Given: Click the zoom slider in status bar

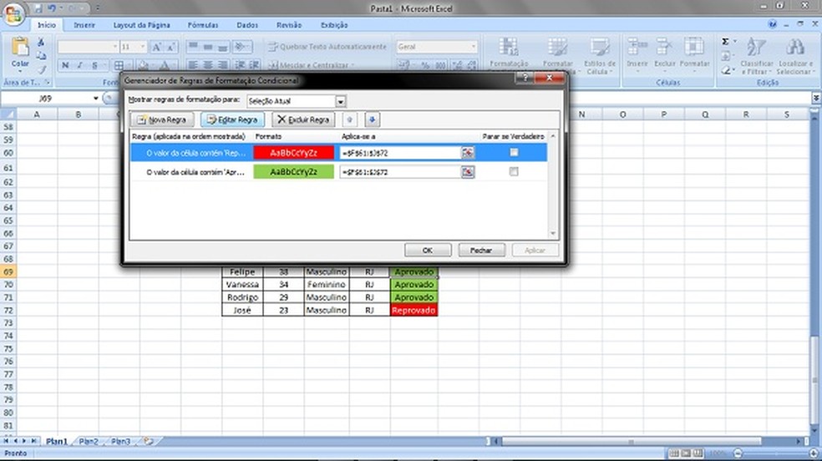Looking at the screenshot, I should tap(776, 453).
